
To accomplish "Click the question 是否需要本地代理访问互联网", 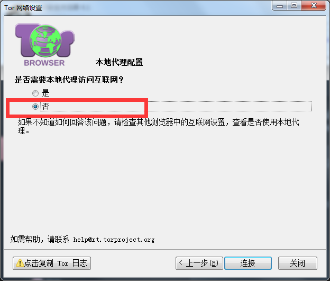I will click(69, 80).
